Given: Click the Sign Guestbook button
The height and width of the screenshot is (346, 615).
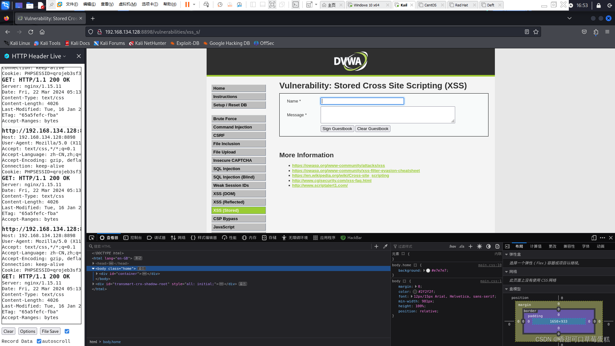Looking at the screenshot, I should (x=337, y=128).
